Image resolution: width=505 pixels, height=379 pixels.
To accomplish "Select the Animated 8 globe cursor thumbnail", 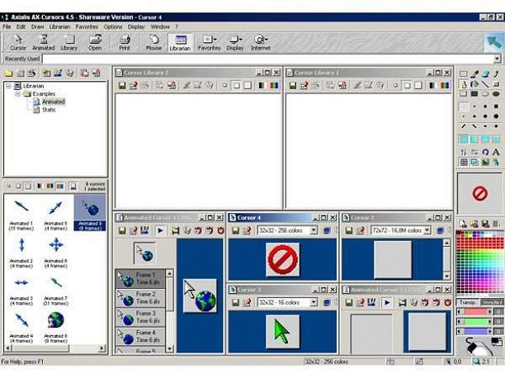I will coord(56,325).
